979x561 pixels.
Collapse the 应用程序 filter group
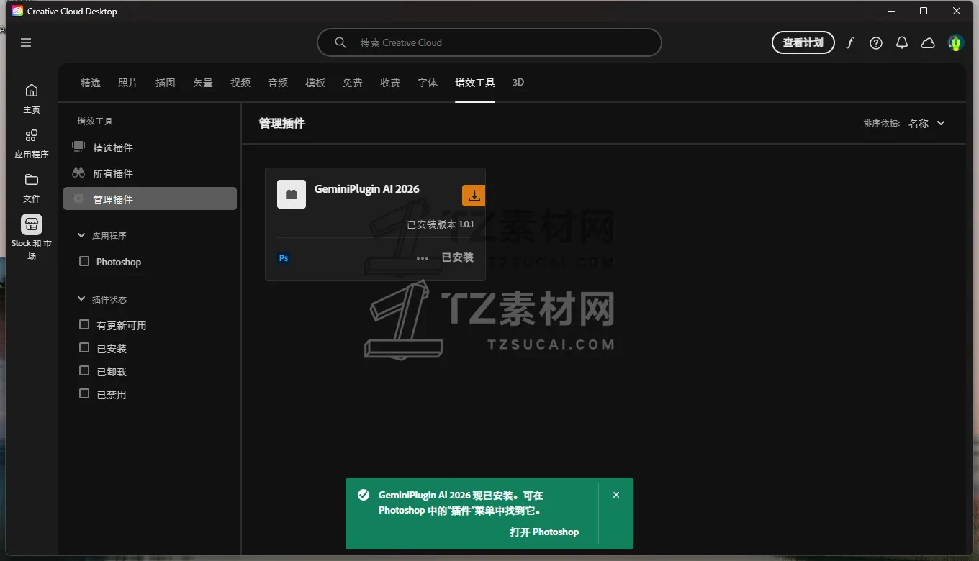(x=81, y=235)
